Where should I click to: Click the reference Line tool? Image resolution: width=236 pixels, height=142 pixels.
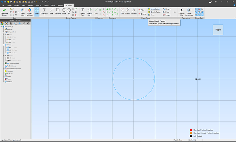click(96, 11)
